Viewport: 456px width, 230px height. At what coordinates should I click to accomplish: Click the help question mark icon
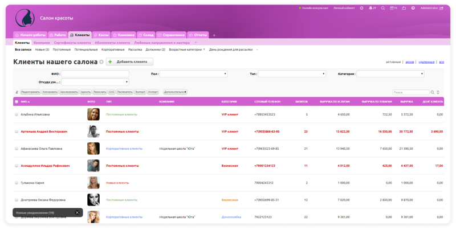(413, 8)
